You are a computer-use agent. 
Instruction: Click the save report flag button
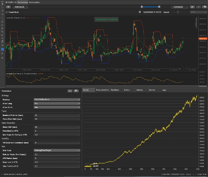coord(205,7)
